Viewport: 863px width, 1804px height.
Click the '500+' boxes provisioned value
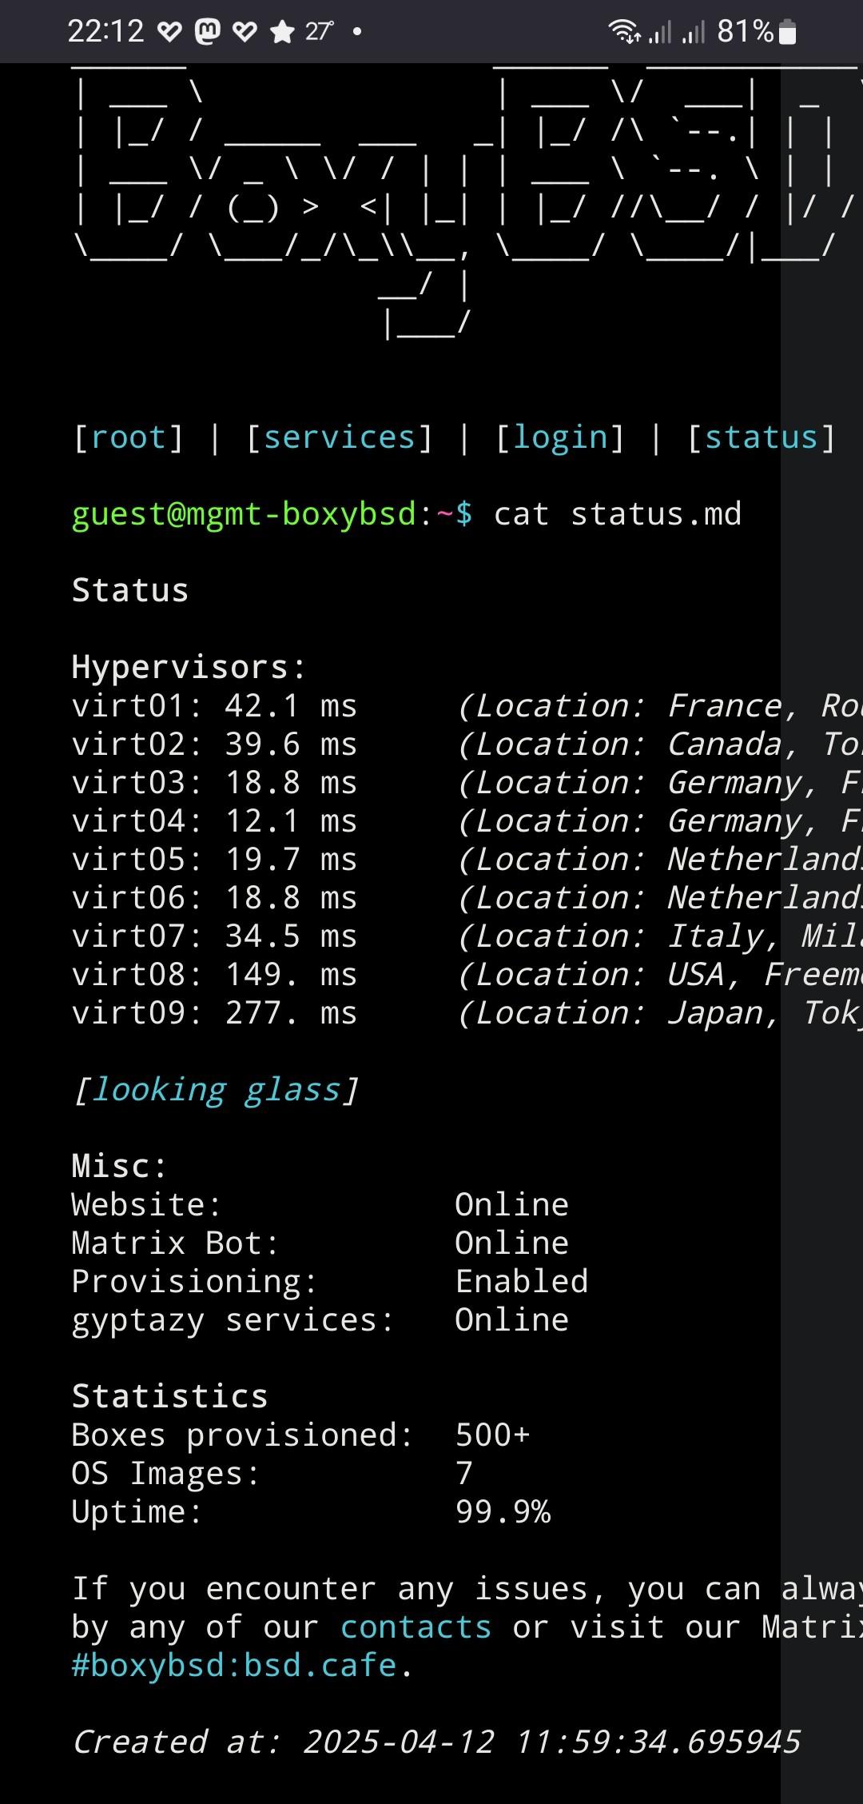(492, 1435)
